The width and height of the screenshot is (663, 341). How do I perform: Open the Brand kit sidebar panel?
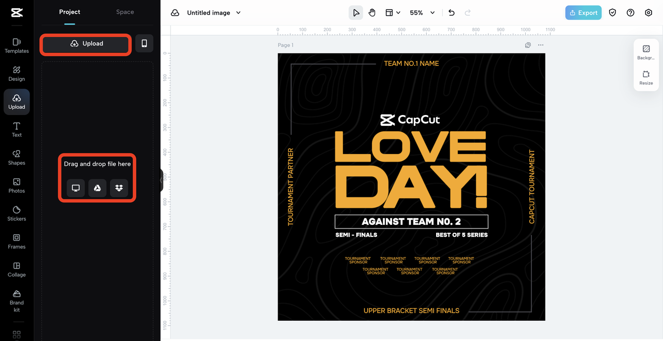point(17,301)
